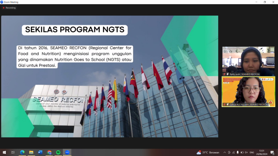Click the Meet Now camera tray icon
278x156 pixels.
[229, 152]
